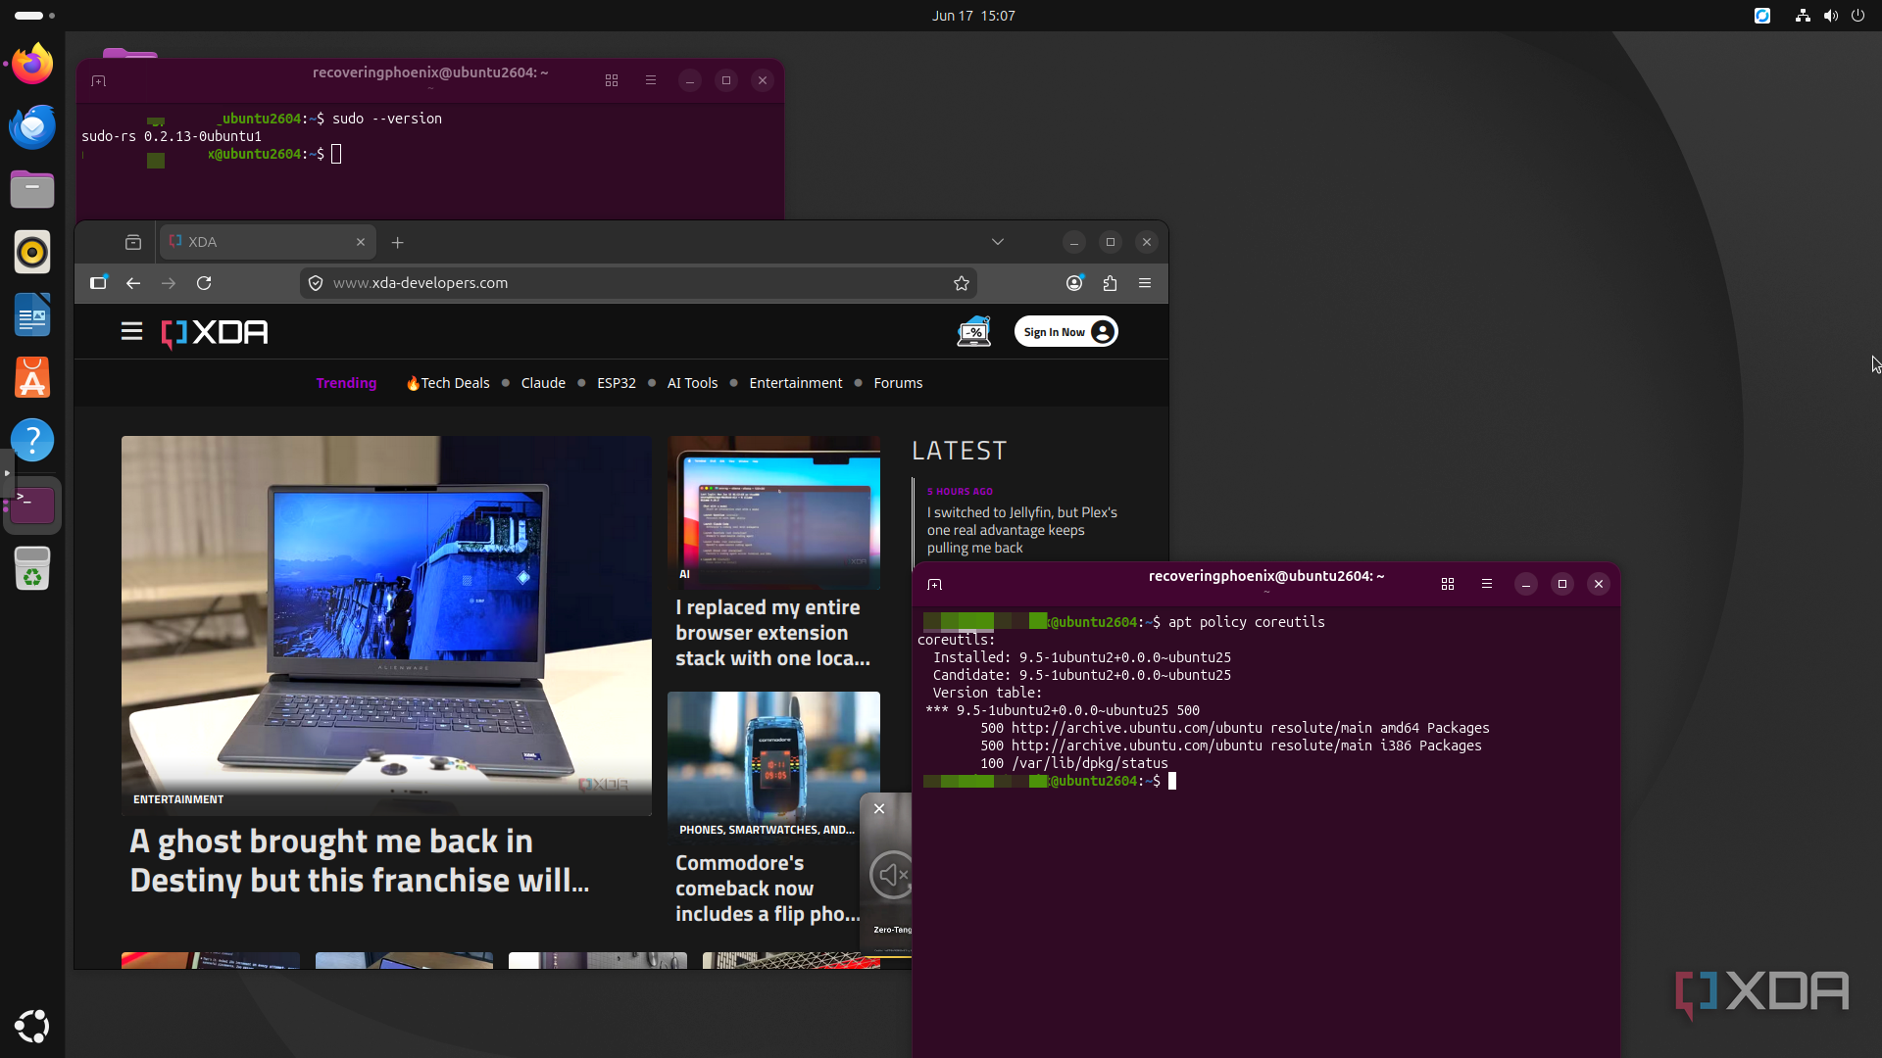Open the system volume indicator

click(1830, 16)
